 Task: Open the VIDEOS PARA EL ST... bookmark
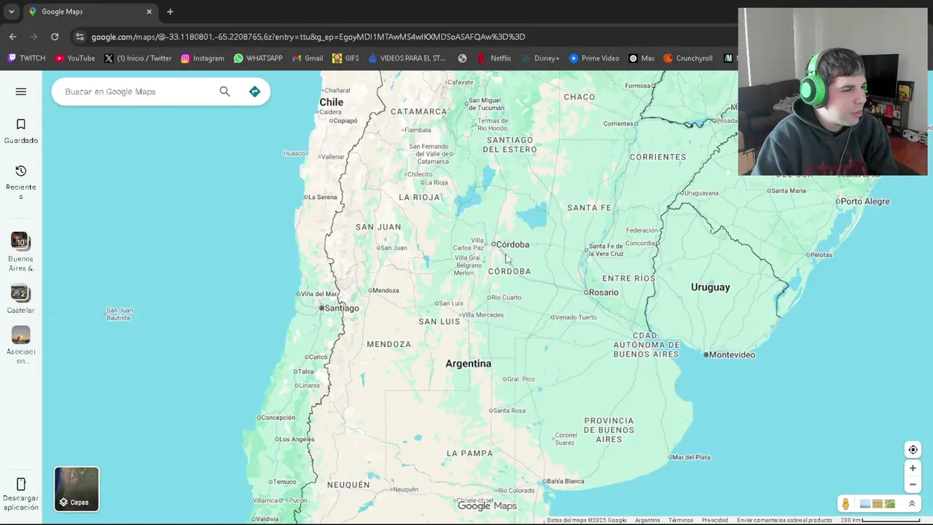tap(407, 58)
